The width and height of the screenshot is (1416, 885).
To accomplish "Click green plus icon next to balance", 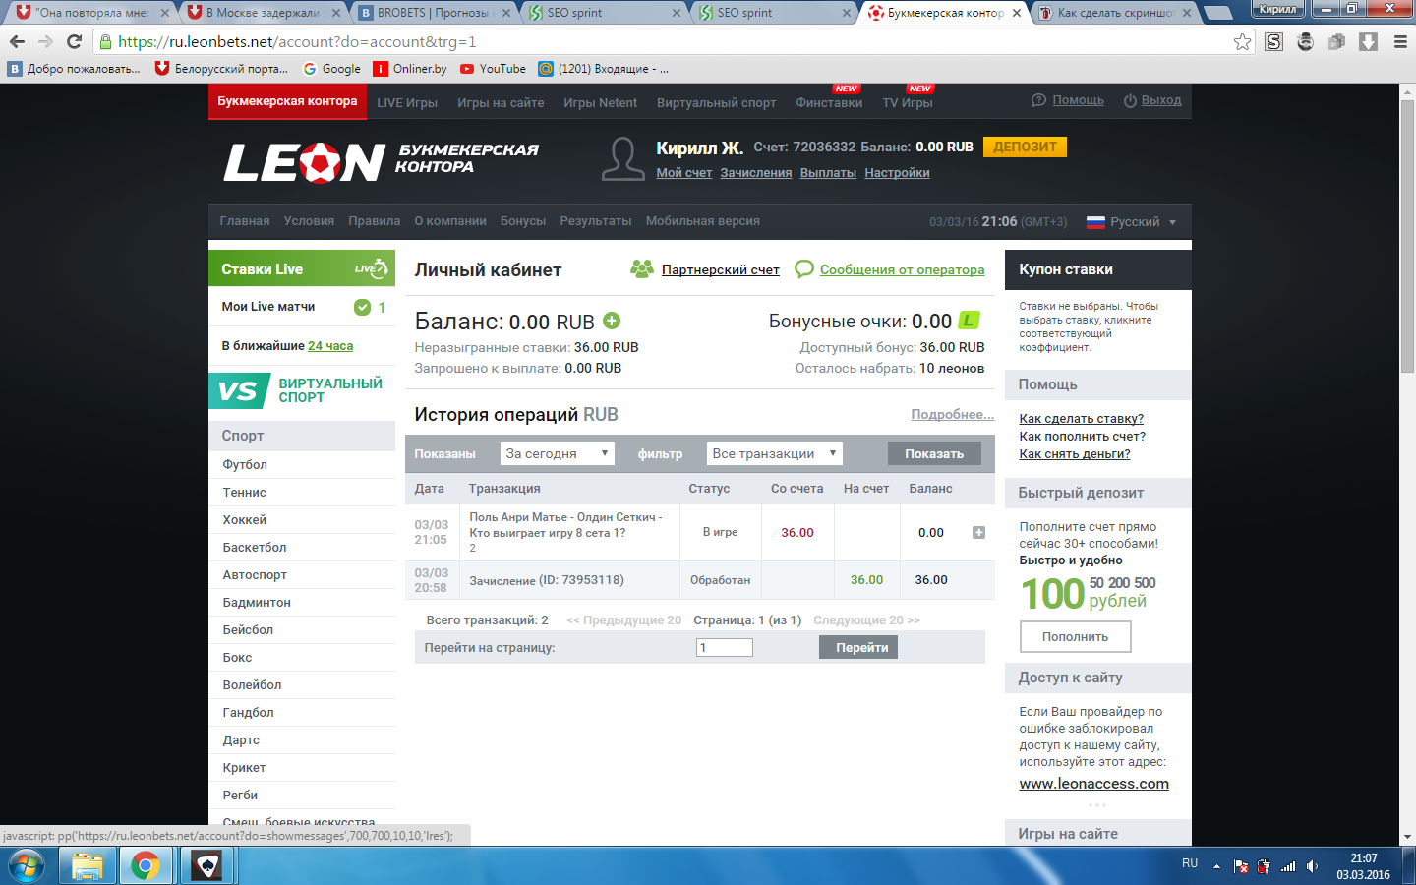I will (x=612, y=321).
